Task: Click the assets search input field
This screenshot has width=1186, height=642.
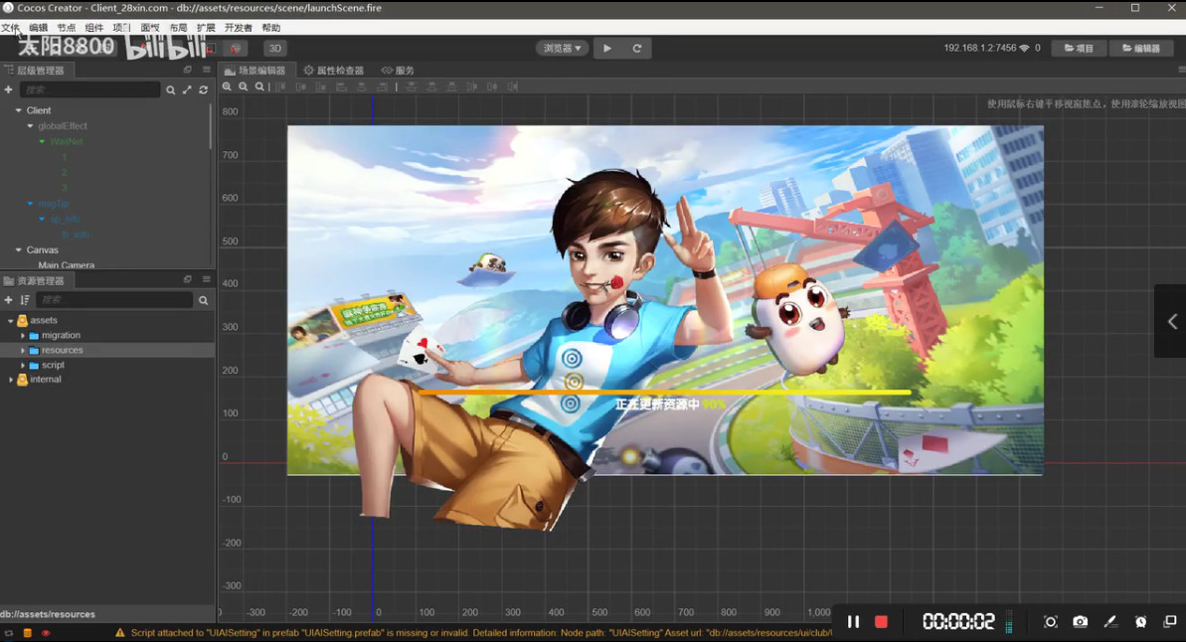Action: click(x=114, y=300)
